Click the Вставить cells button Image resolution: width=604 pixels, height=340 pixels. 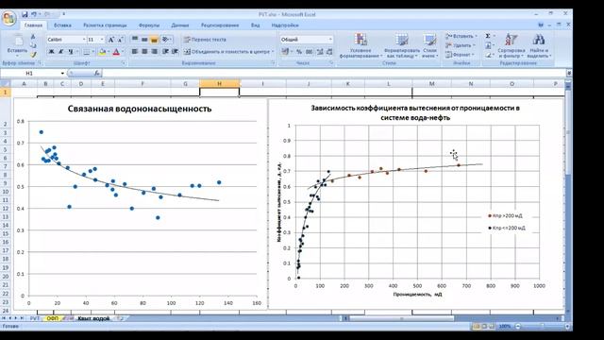coord(461,36)
